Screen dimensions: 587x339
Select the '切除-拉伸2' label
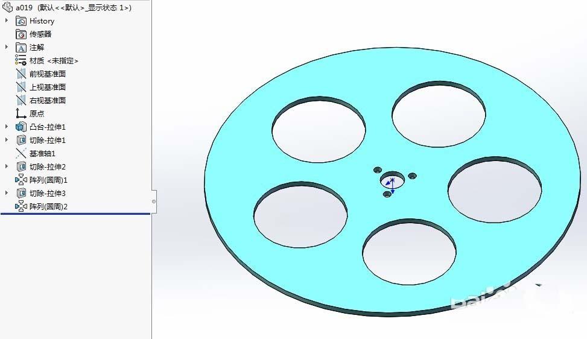(x=48, y=167)
